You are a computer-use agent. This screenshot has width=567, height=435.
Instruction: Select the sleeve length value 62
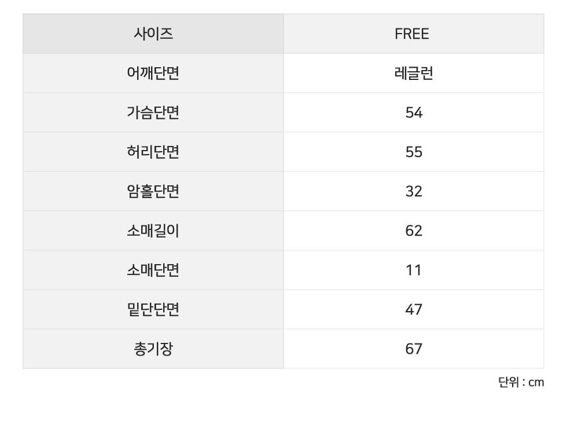[x=414, y=231]
